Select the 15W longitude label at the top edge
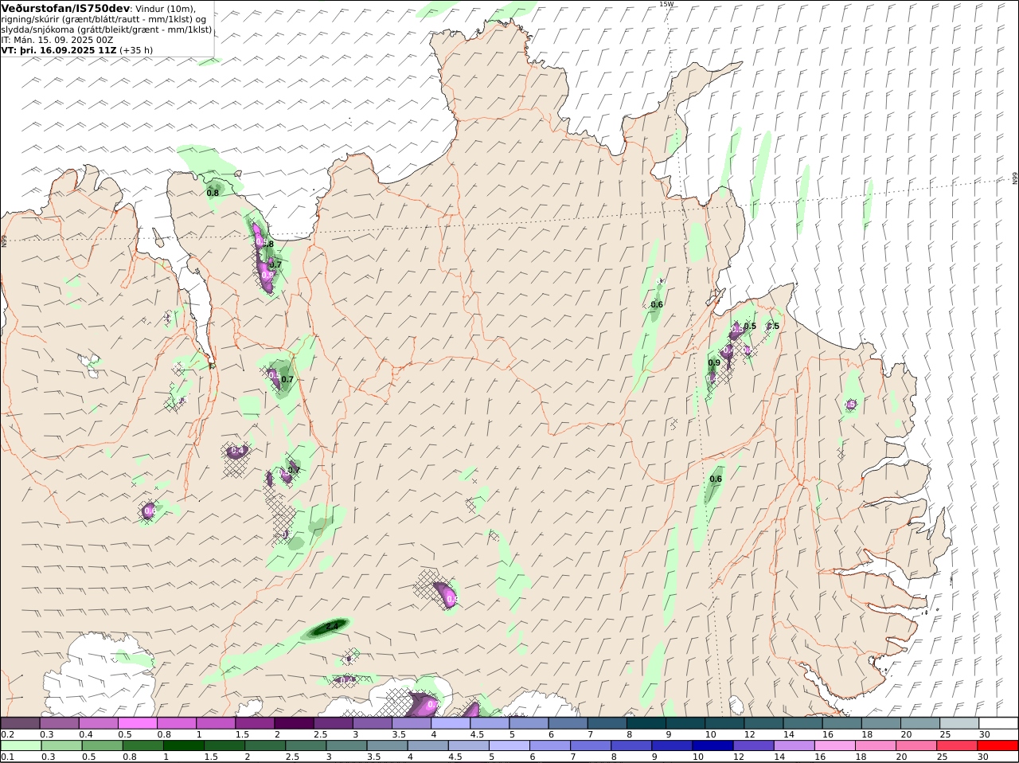Image resolution: width=1019 pixels, height=763 pixels. [x=666, y=4]
